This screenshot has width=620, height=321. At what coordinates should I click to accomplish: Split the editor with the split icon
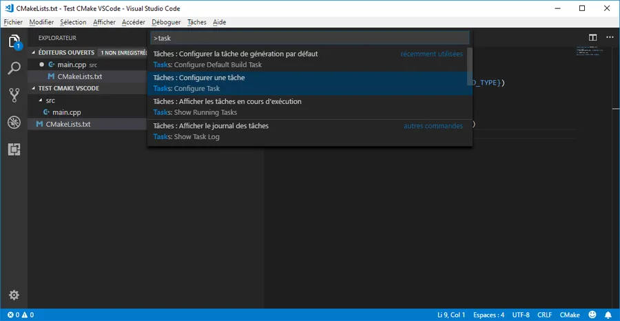pos(592,38)
